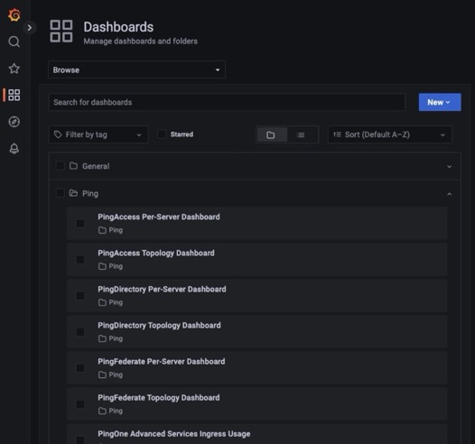This screenshot has height=444, width=475.
Task: Open the Filter by tag dropdown
Action: click(98, 134)
